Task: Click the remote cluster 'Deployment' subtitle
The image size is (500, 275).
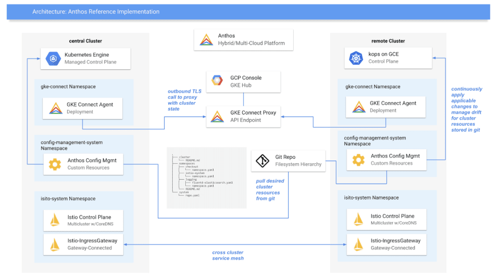Action: point(383,111)
